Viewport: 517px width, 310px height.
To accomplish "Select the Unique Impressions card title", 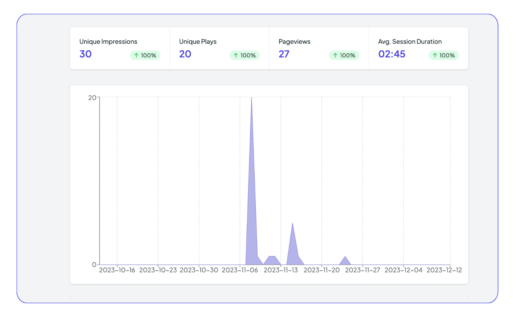I will pyautogui.click(x=108, y=42).
